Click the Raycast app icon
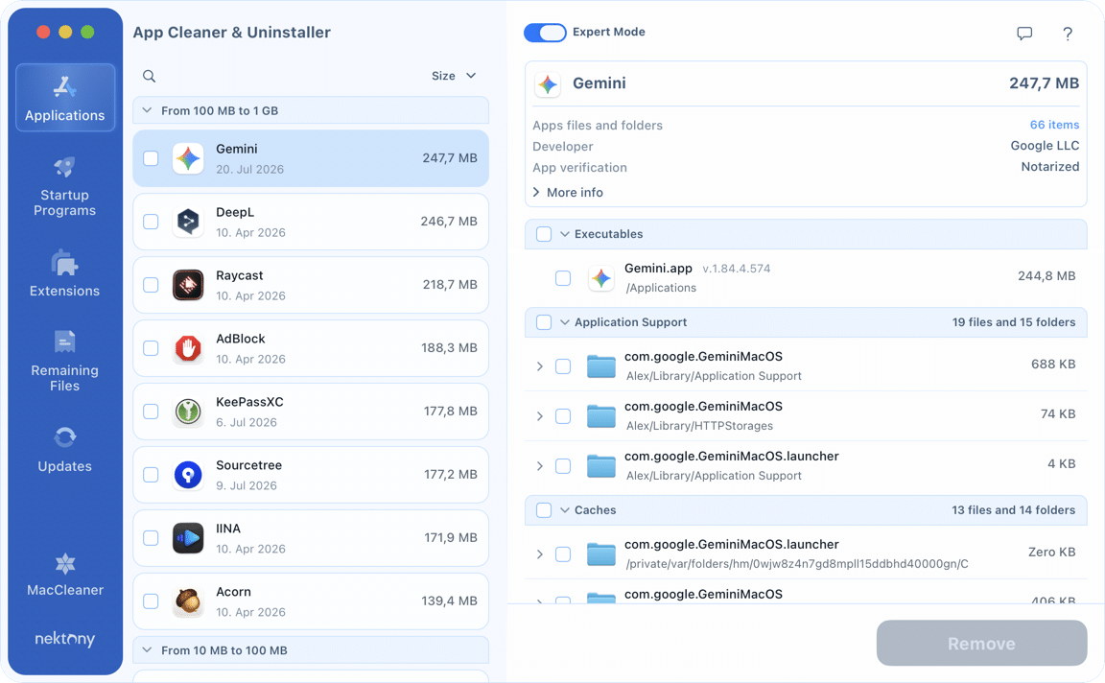1105x683 pixels. [x=188, y=286]
